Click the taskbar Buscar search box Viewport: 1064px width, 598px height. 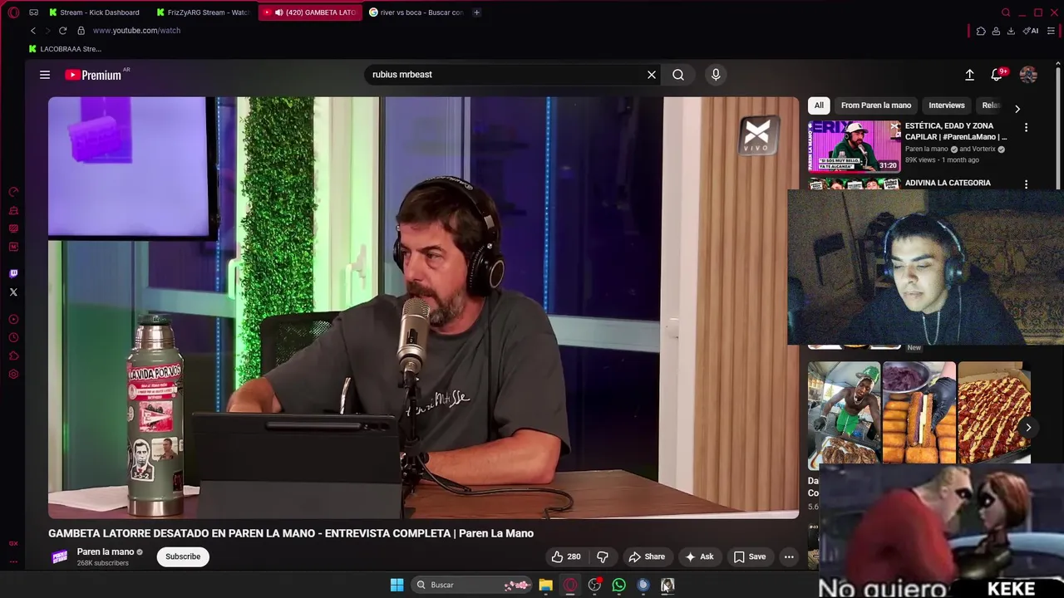pos(472,585)
